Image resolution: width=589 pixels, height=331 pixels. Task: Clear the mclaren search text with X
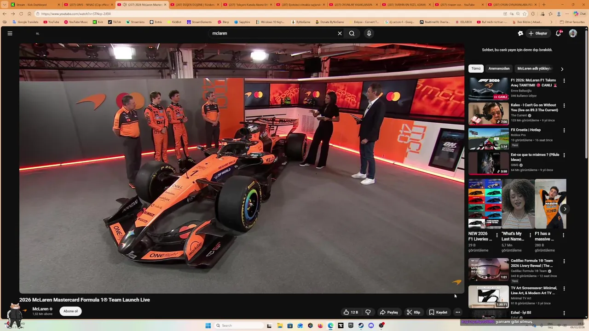click(340, 33)
